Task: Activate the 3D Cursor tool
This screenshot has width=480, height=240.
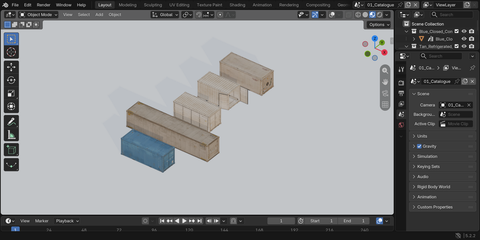Action: click(11, 52)
